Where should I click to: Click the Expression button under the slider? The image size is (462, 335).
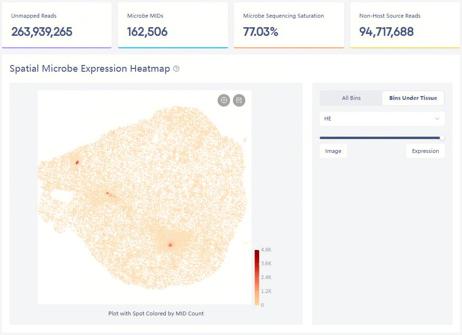(x=425, y=151)
